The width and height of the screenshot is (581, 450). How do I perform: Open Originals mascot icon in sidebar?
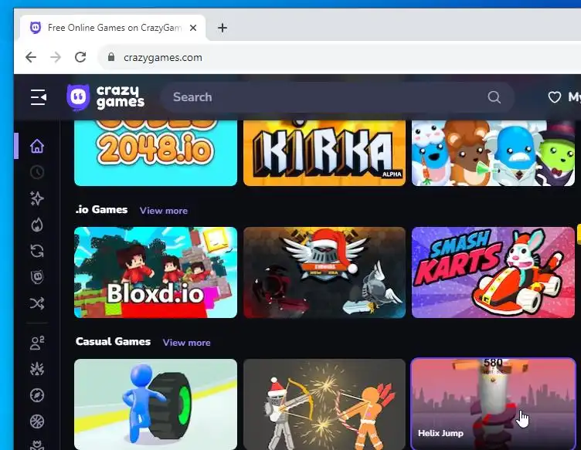coord(37,277)
